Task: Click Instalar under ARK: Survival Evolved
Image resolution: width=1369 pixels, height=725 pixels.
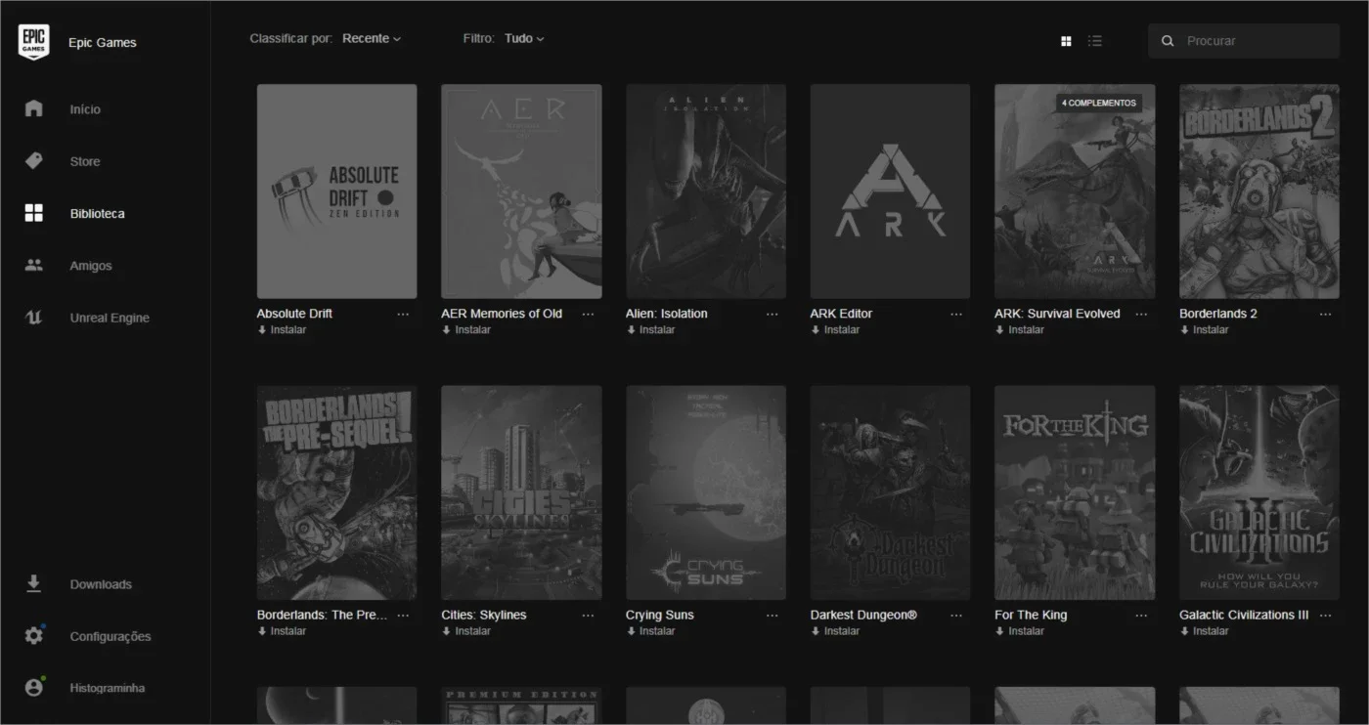Action: [1020, 330]
